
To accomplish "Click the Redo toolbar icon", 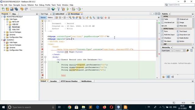I will click(26, 9).
